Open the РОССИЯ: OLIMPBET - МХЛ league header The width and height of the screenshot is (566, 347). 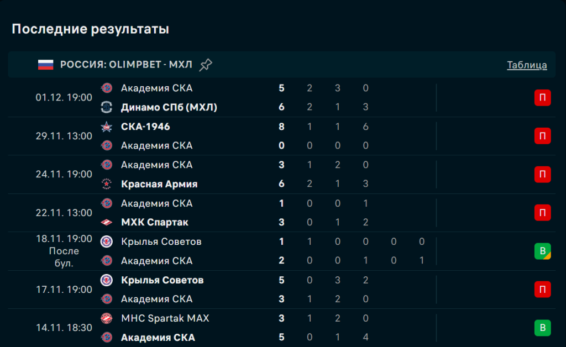(126, 65)
